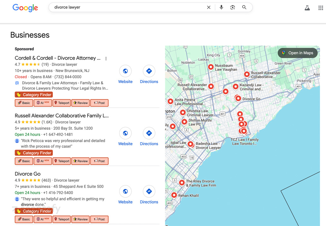Click Basic button under Russell Alexander listing
Image resolution: width=326 pixels, height=226 pixels.
pyautogui.click(x=24, y=161)
